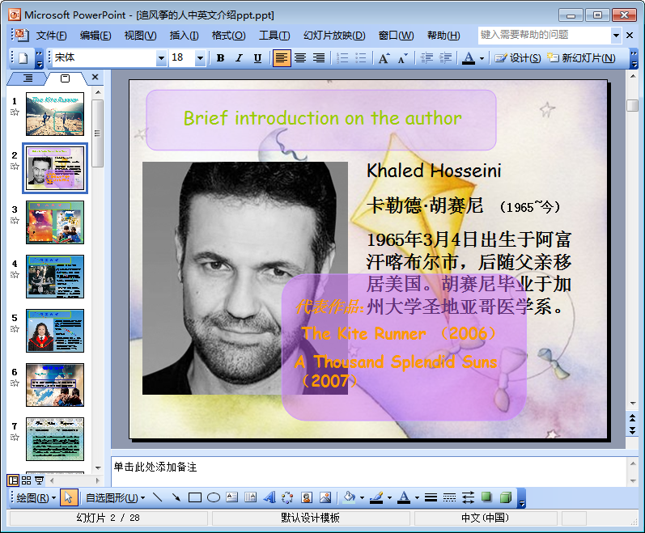The width and height of the screenshot is (645, 533).
Task: Select the Line drawing tool
Action: click(158, 497)
